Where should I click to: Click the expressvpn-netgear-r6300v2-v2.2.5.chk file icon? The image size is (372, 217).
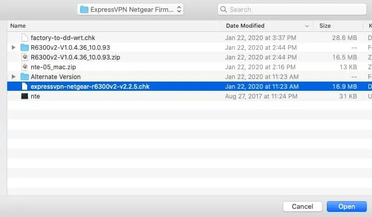tap(25, 87)
